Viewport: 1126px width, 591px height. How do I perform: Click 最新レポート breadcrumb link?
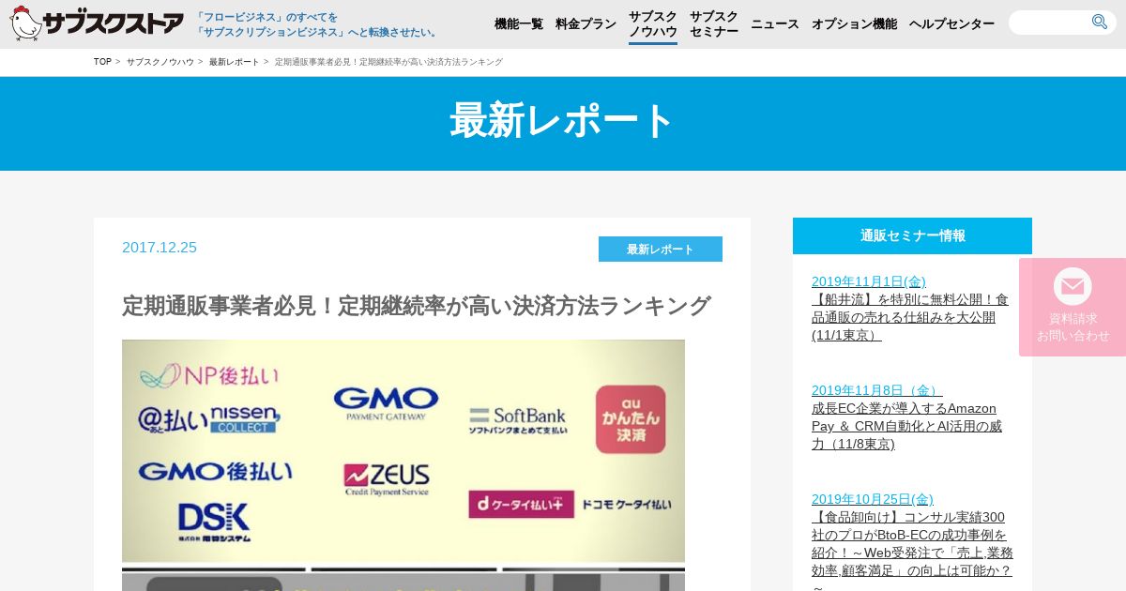click(234, 62)
